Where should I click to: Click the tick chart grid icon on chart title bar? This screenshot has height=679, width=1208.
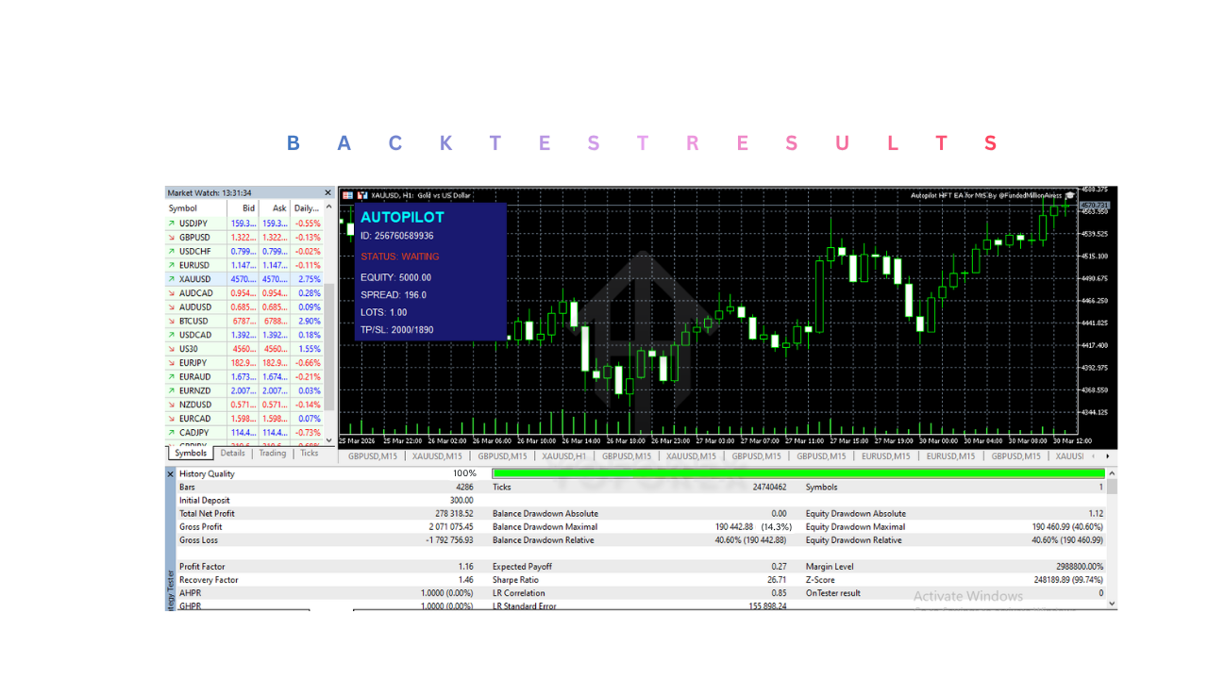coord(348,195)
